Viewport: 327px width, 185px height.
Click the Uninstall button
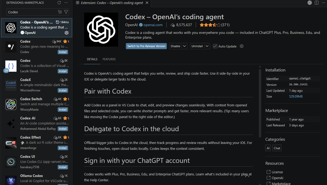(197, 46)
